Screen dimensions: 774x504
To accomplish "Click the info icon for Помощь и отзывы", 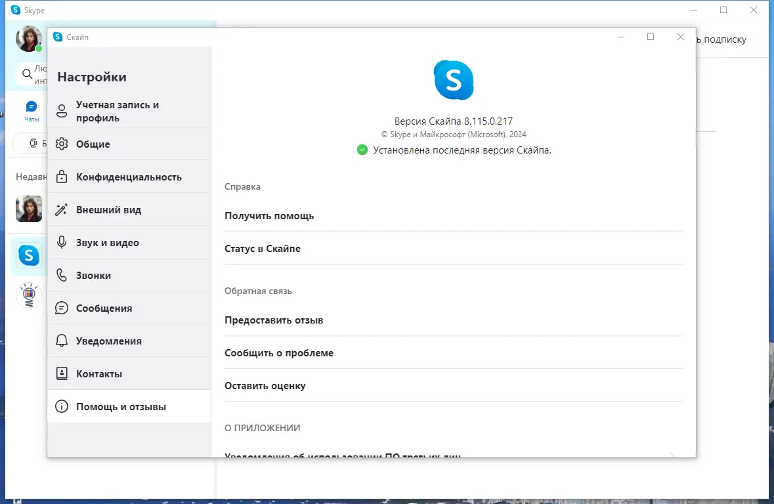I will (x=62, y=406).
